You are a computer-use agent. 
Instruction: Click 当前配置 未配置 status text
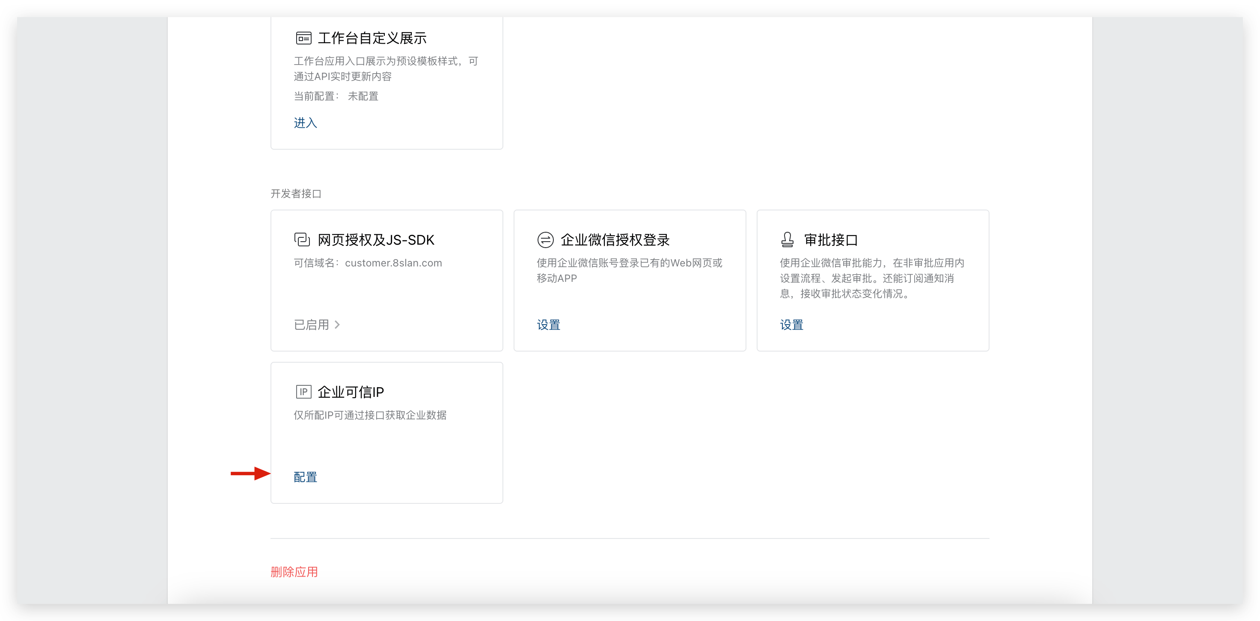click(336, 96)
